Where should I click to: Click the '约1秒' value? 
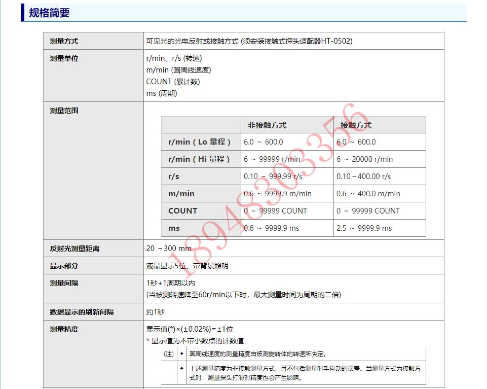[155, 312]
